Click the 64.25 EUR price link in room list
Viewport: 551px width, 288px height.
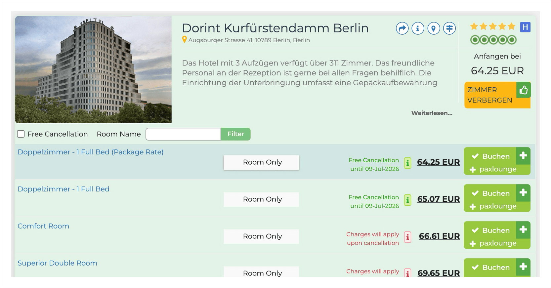pos(438,162)
